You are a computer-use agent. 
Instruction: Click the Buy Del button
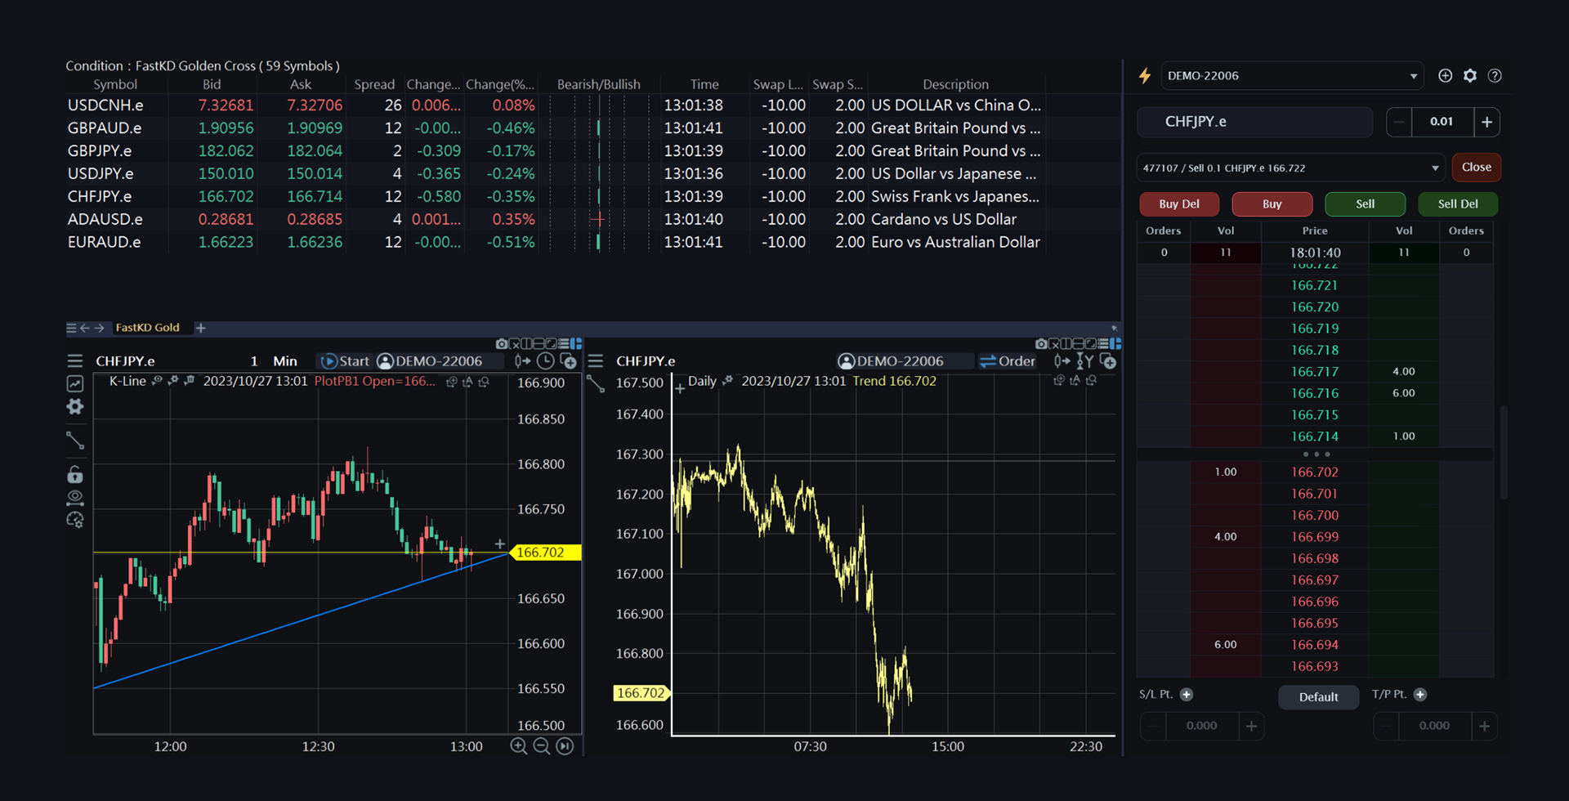[x=1179, y=204]
